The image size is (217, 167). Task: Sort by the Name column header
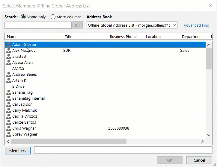point(34,37)
